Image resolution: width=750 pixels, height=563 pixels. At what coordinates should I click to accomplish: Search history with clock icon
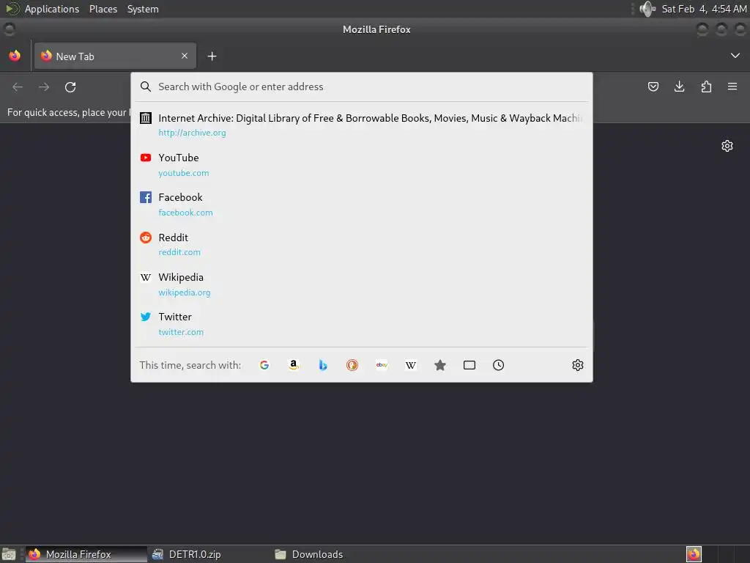[498, 365]
